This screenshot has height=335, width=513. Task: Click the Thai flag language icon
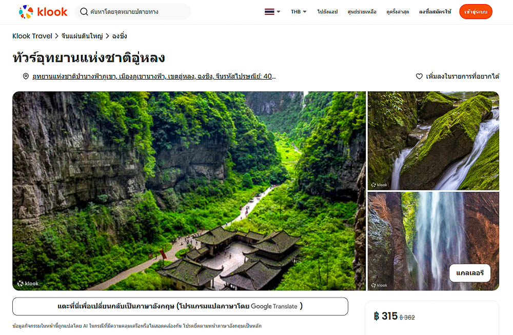pyautogui.click(x=269, y=12)
